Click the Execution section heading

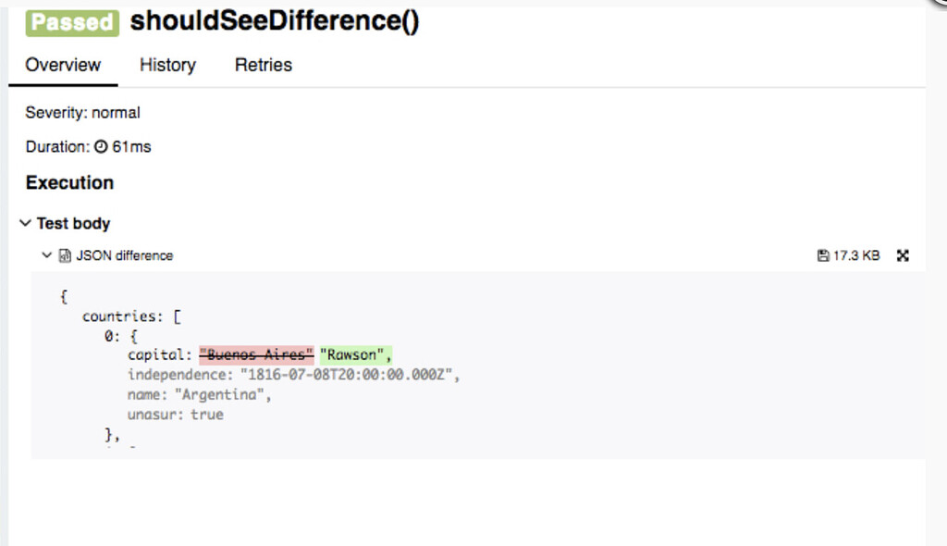point(69,182)
